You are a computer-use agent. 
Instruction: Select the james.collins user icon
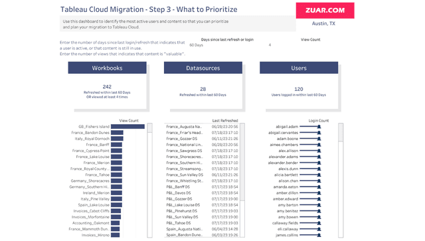[319, 235]
